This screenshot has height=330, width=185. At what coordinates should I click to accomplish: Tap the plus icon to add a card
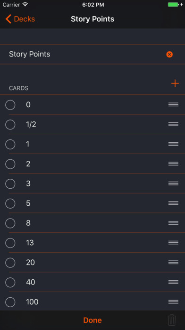(175, 83)
